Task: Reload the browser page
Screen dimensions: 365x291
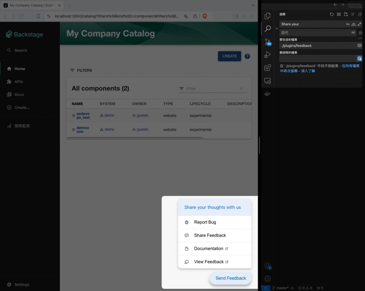Action: pyautogui.click(x=21, y=16)
